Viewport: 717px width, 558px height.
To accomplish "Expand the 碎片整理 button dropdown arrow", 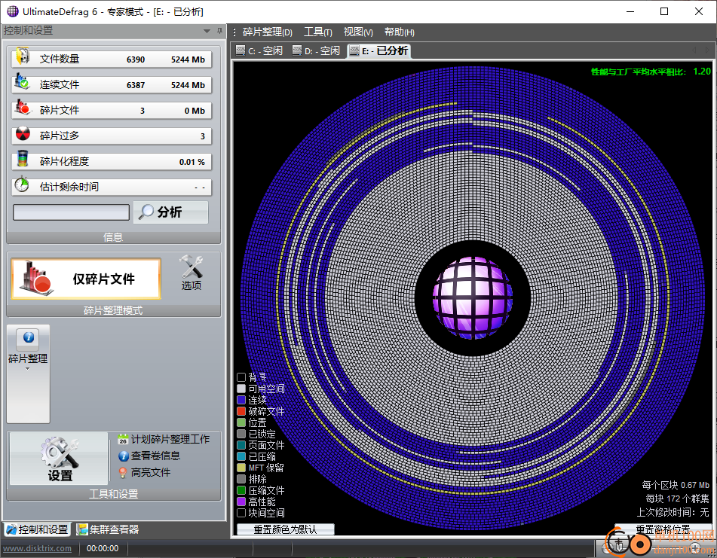I will click(x=27, y=368).
